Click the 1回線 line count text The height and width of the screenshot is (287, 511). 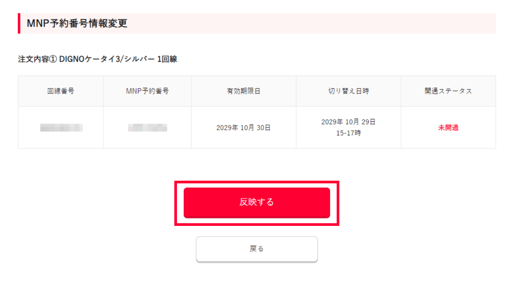167,59
